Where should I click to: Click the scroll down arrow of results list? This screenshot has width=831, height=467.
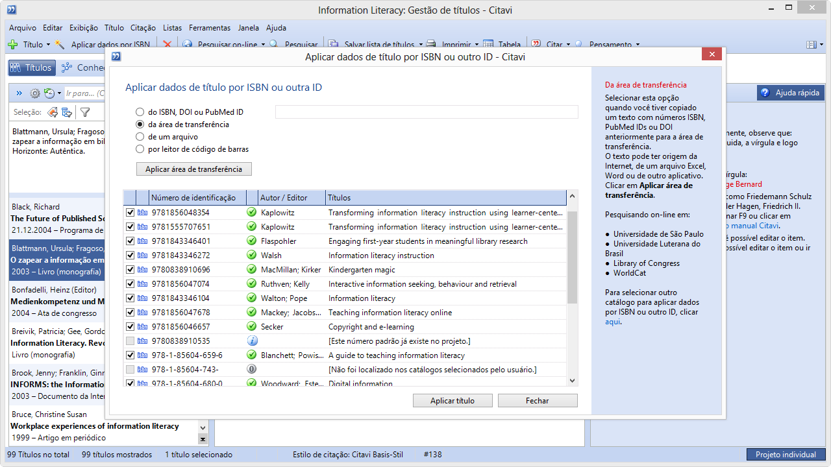(572, 381)
